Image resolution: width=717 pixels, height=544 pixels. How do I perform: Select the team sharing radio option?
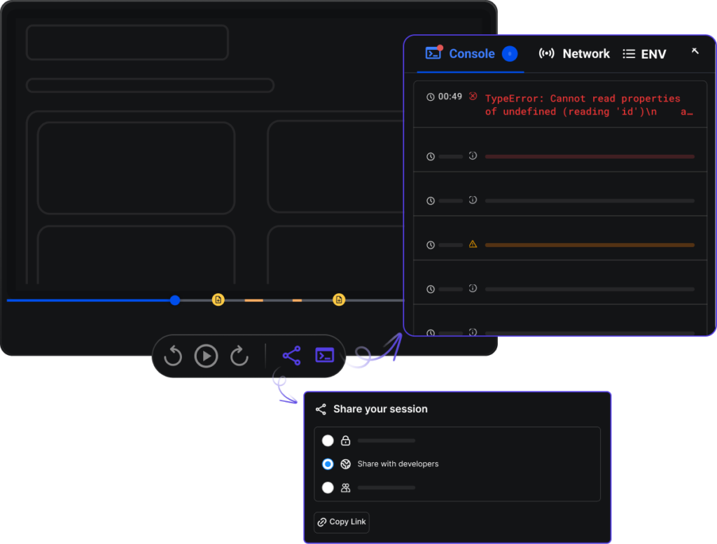[328, 487]
